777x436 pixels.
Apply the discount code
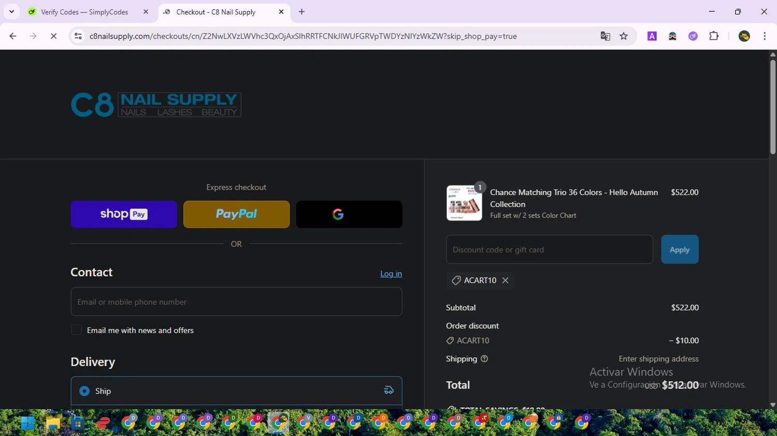(680, 249)
